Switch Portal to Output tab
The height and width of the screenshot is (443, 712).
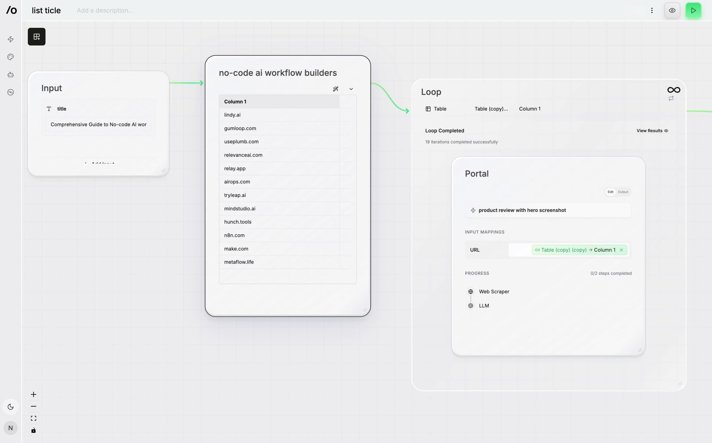623,192
